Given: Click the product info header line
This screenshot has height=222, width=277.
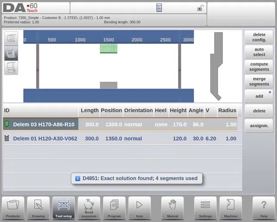Looking at the screenshot, I should click(57, 18).
